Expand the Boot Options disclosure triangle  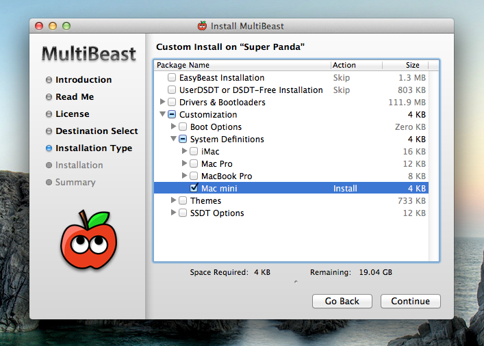click(173, 126)
